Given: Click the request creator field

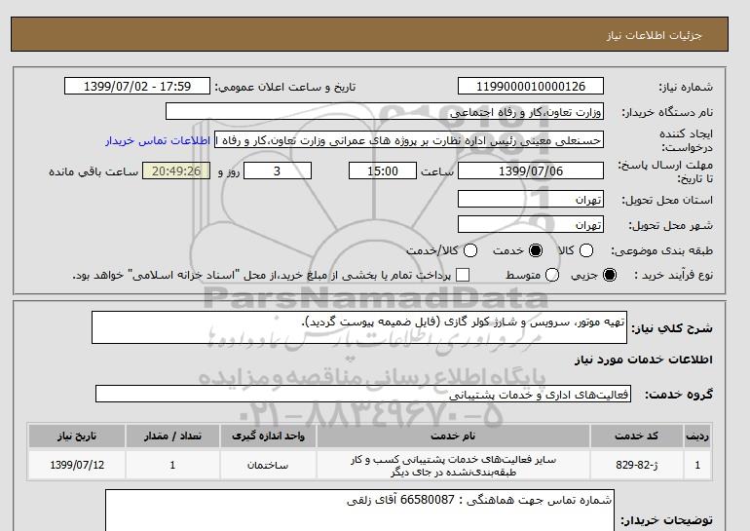Looking at the screenshot, I should (409, 140).
